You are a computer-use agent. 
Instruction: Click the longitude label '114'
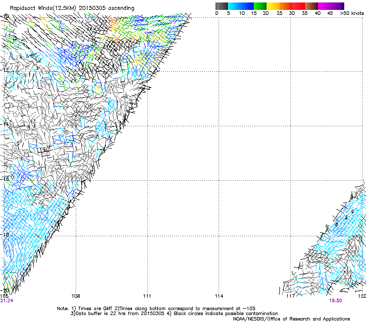point(219,296)
